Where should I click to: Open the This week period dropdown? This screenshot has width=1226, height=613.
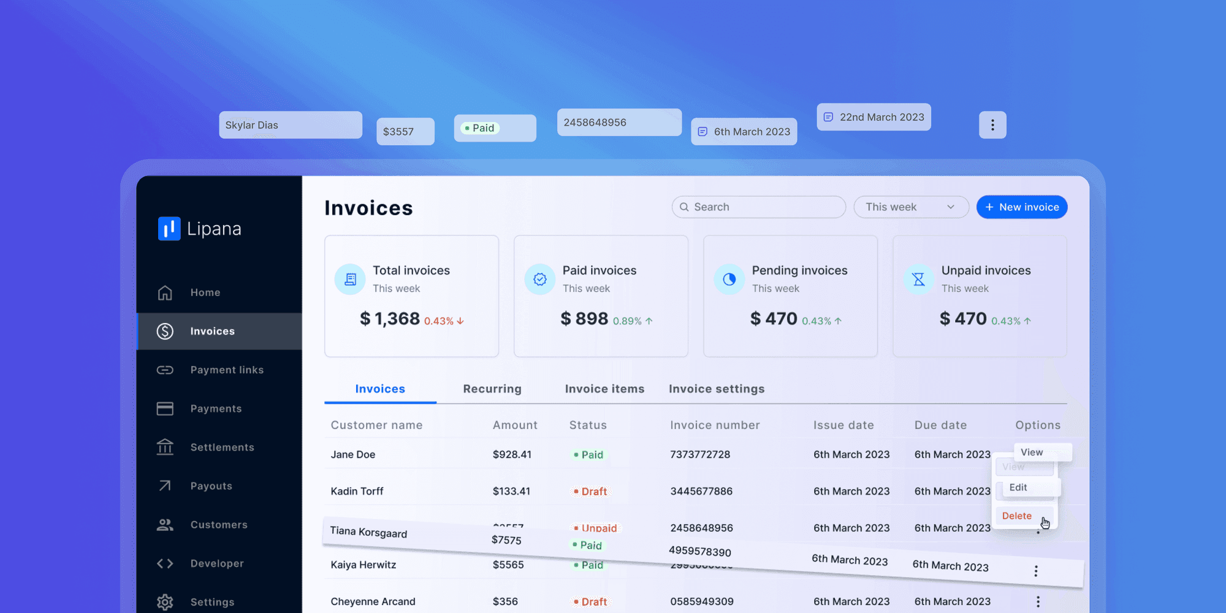(911, 207)
